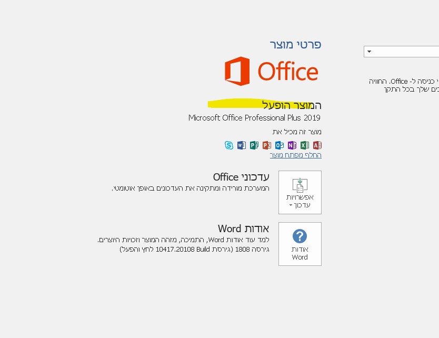
Task: Open the Update Options (אפשרויות עדכון) dropdown button
Action: point(300,192)
